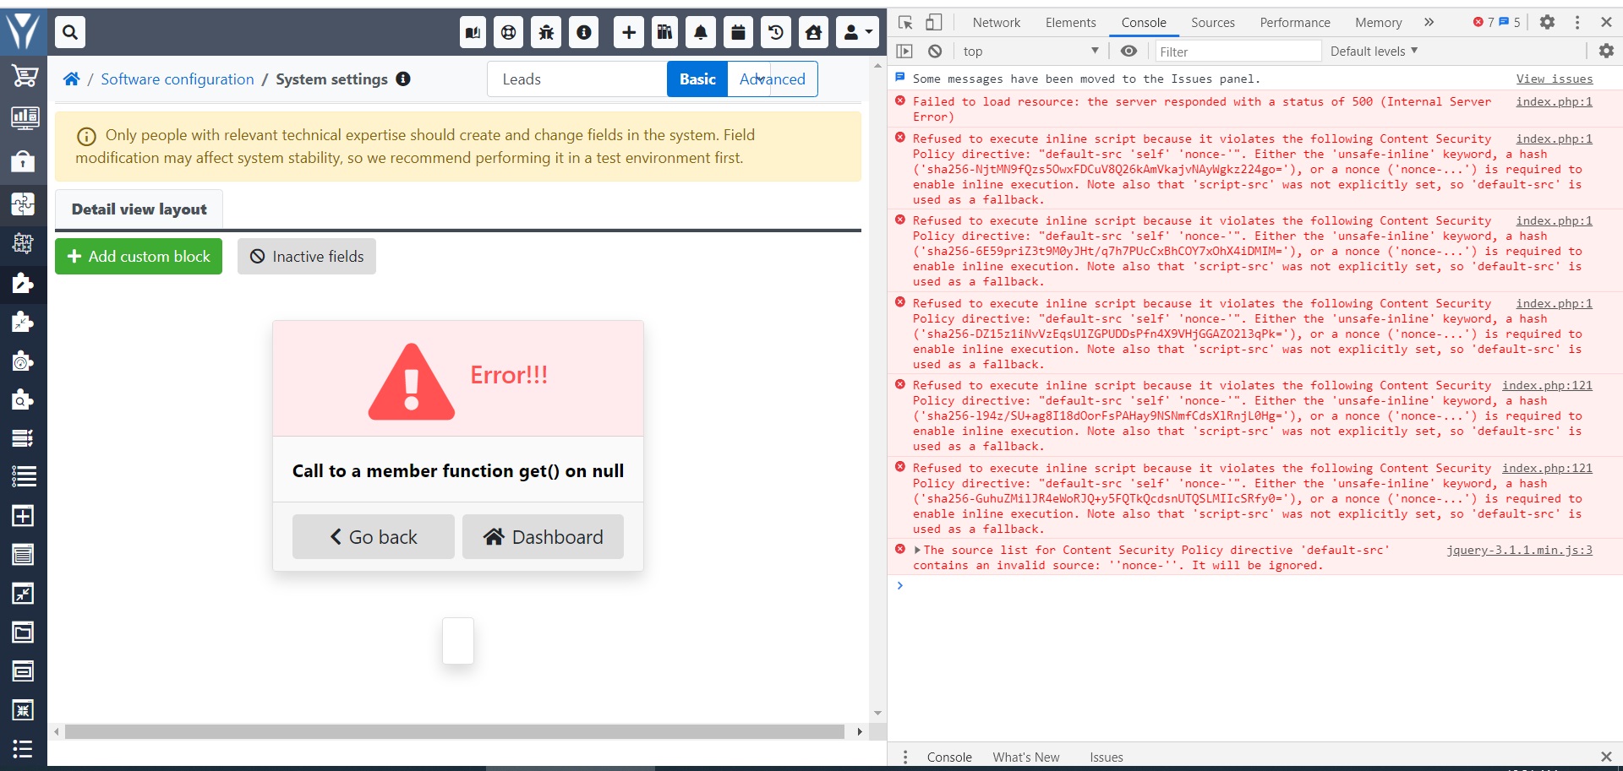The image size is (1623, 771).
Task: Click the Add custom block button
Action: click(x=138, y=256)
